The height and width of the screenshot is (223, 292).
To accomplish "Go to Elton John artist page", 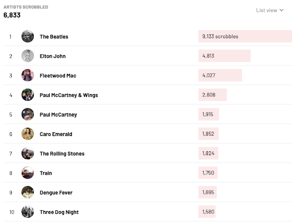I will (x=53, y=57).
